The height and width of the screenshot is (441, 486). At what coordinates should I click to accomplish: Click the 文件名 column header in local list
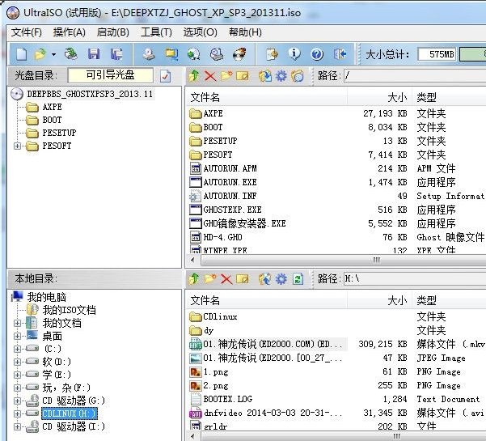point(205,300)
